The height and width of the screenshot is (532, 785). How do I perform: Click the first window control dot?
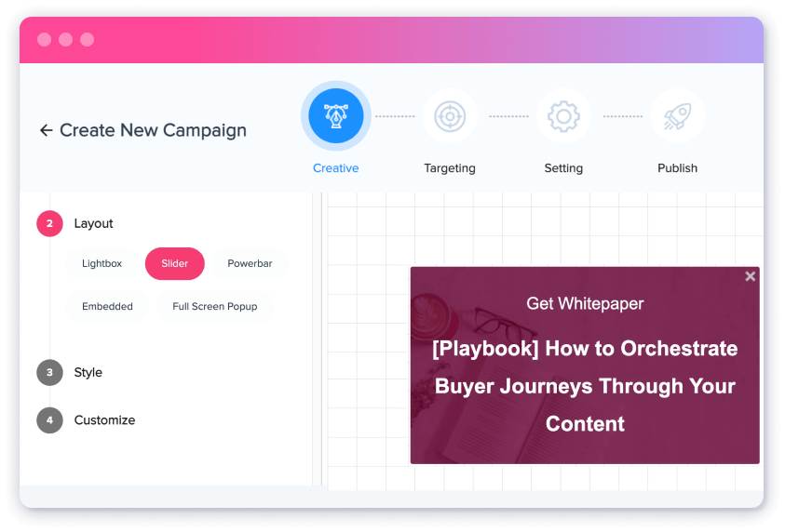click(x=44, y=39)
